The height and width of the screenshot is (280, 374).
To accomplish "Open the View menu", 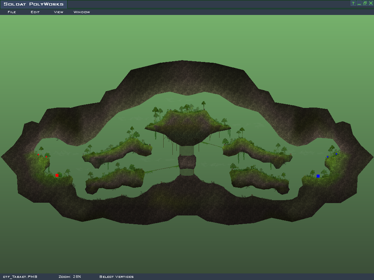I will (x=58, y=12).
